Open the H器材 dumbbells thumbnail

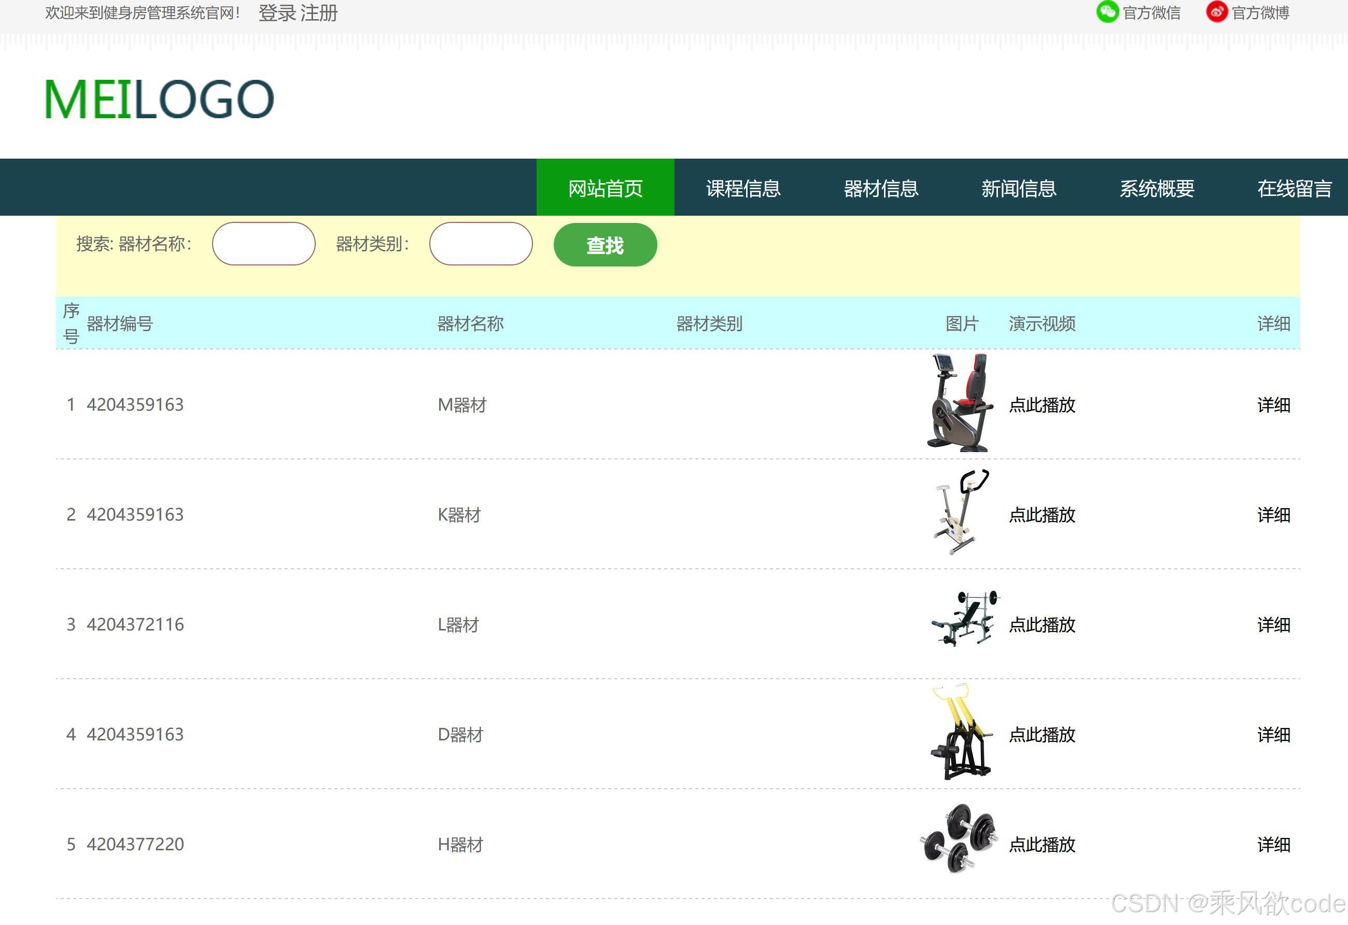(x=958, y=838)
